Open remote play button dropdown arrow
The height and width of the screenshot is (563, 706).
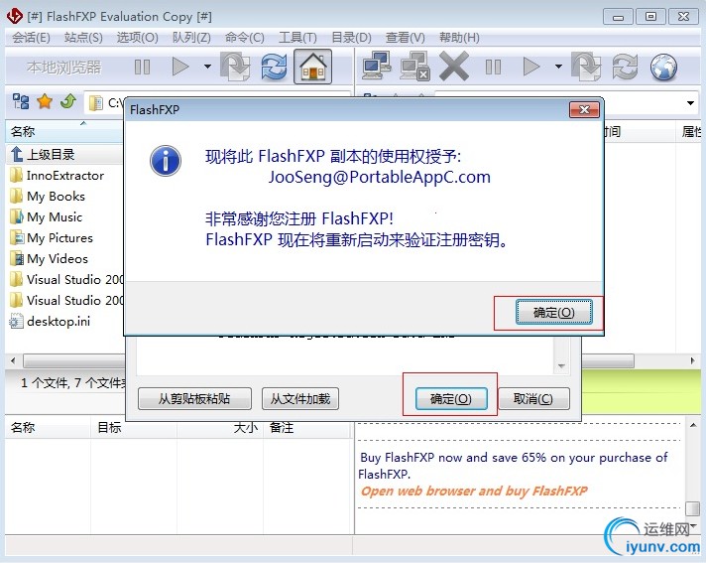click(x=558, y=67)
